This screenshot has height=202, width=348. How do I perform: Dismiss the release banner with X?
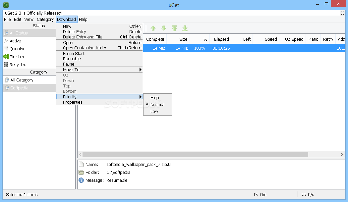(x=342, y=13)
